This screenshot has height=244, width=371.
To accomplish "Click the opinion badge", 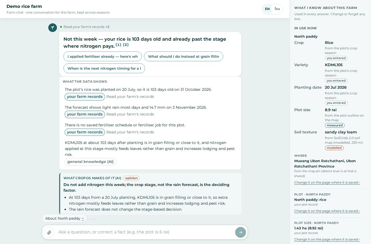I will pyautogui.click(x=132, y=178).
